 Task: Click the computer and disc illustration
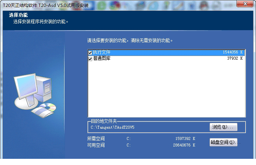coord(35,96)
